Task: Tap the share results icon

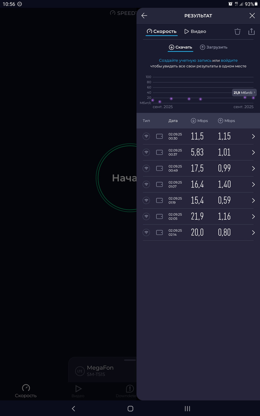Action: coord(251,32)
